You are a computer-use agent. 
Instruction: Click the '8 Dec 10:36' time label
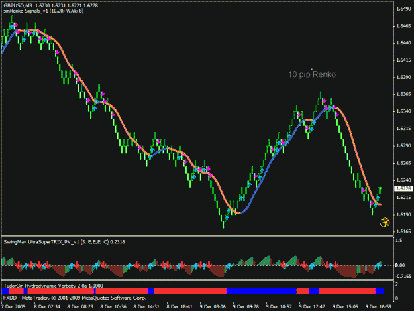(x=113, y=307)
